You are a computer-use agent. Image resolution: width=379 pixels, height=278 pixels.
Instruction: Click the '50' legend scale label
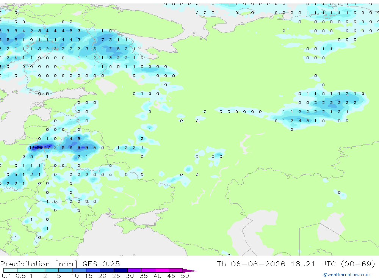click(x=185, y=276)
